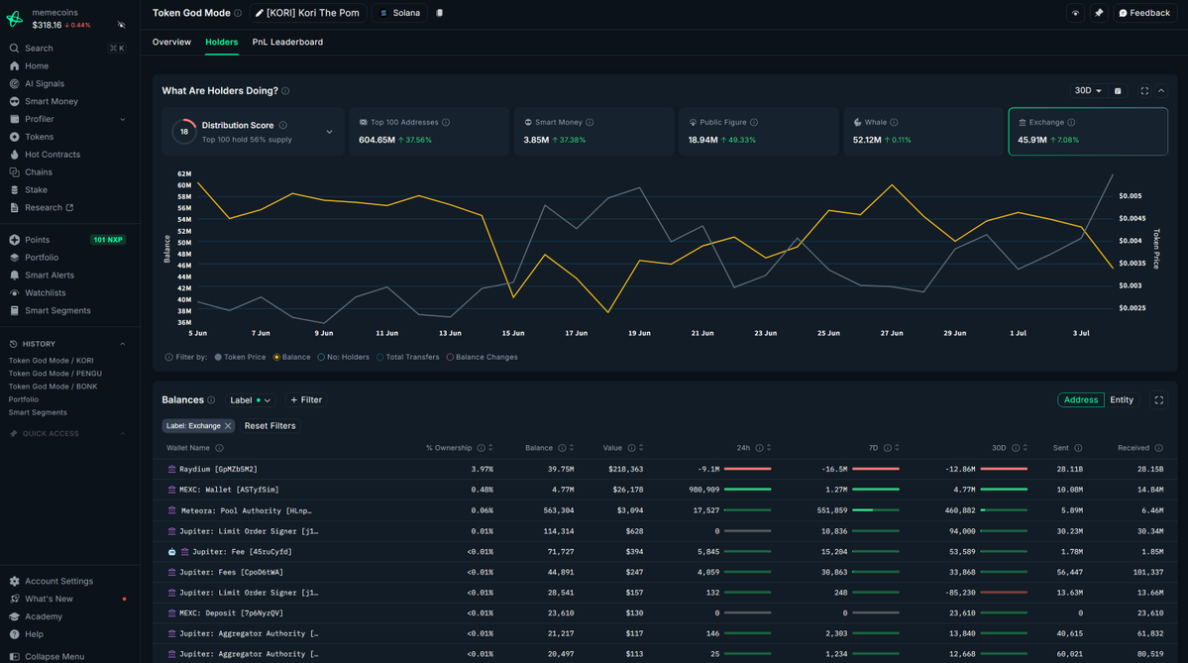Screen dimensions: 1188x663
Task: Click Reset Filters
Action: pos(270,426)
